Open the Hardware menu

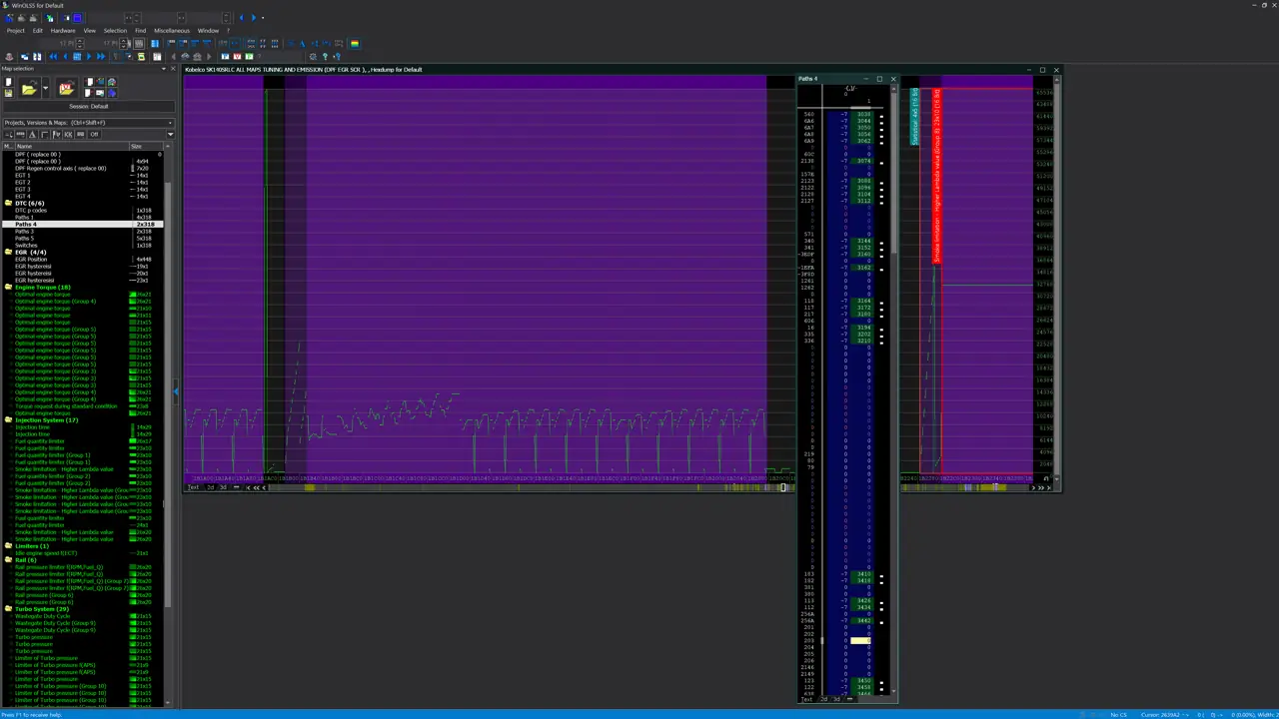[x=63, y=31]
